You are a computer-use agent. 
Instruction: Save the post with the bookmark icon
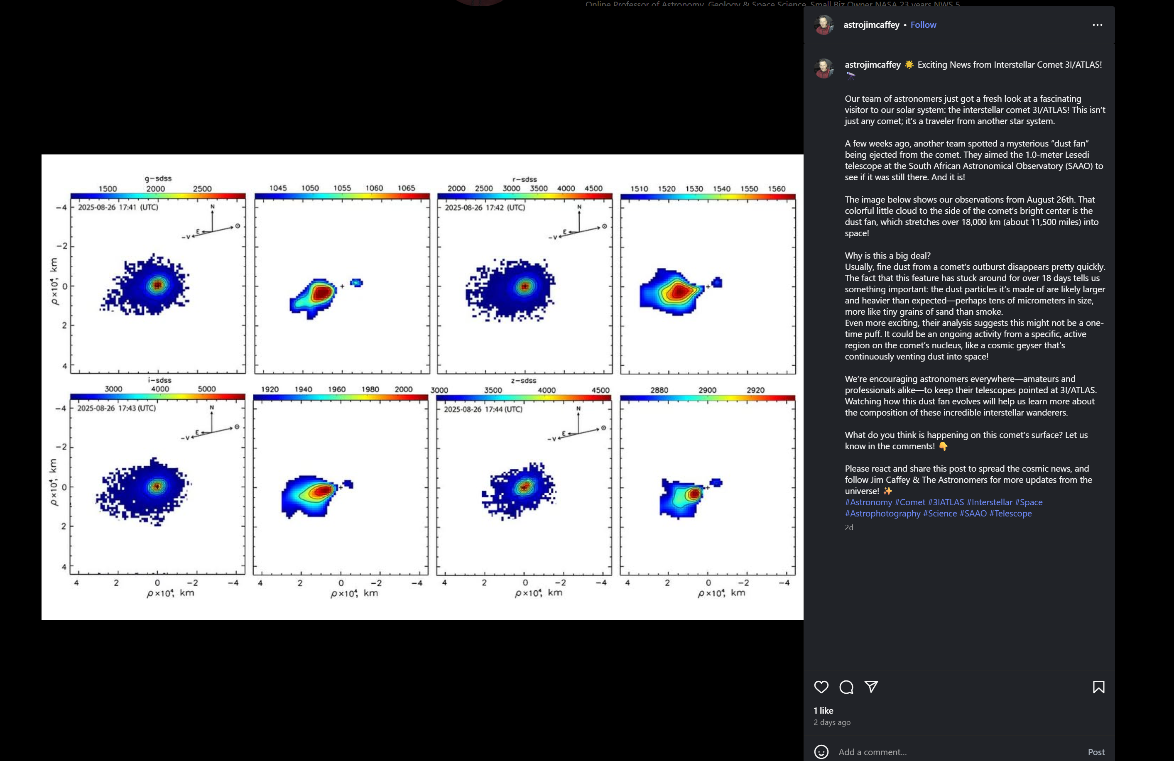(x=1098, y=687)
